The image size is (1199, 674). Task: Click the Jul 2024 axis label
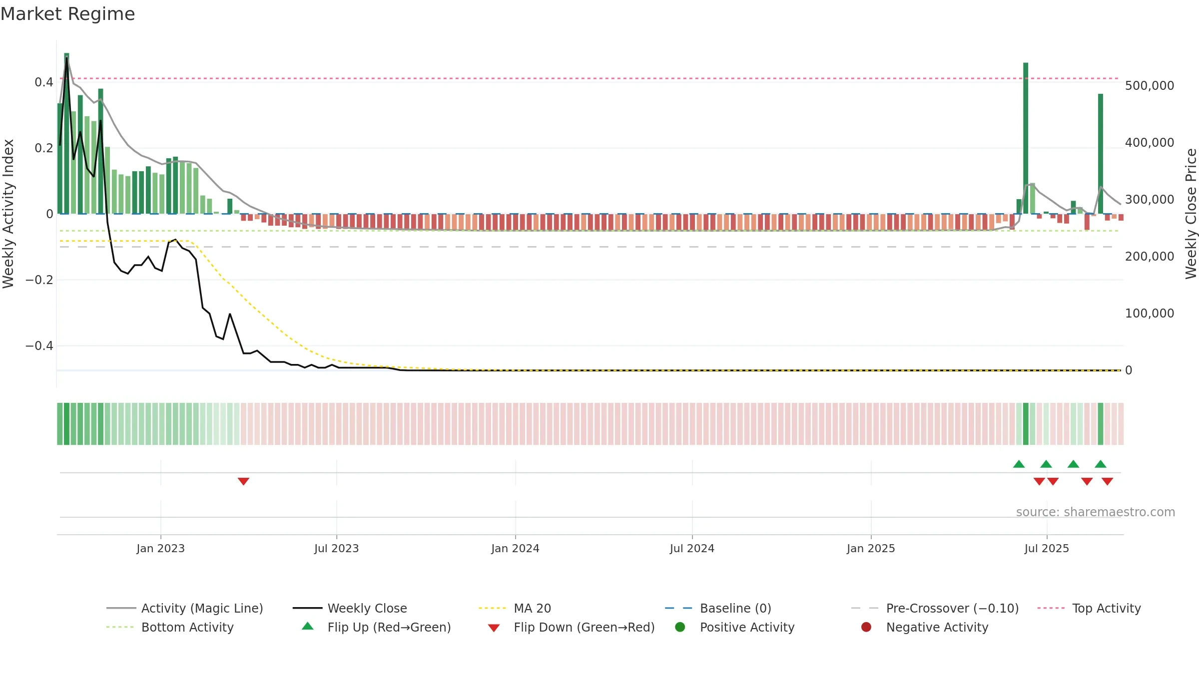(692, 548)
